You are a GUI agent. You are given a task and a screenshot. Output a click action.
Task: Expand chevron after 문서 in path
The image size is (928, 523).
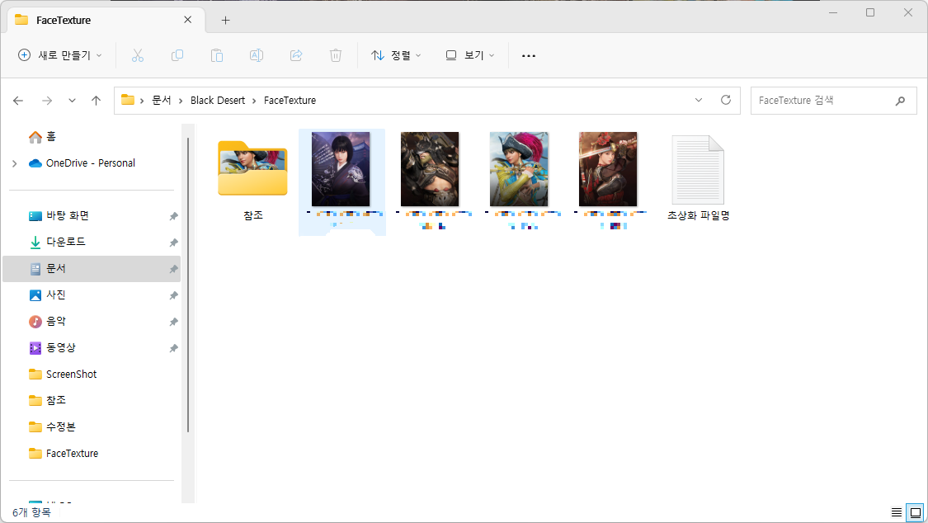(x=181, y=101)
